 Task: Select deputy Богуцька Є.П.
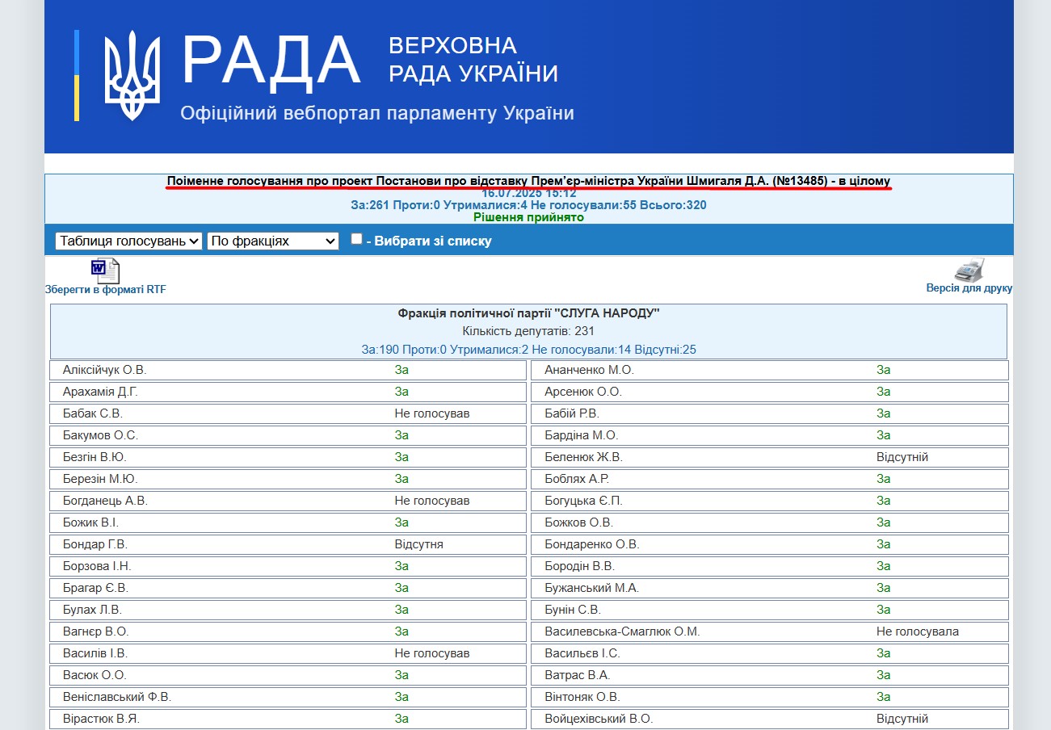point(584,501)
